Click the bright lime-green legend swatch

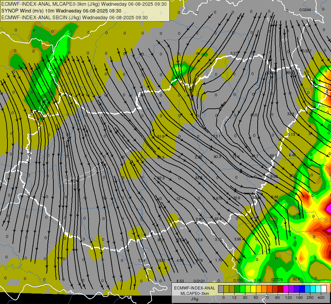(x=242, y=289)
